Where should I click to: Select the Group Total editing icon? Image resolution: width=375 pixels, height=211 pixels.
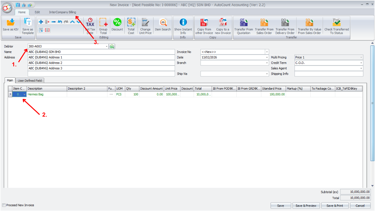pyautogui.click(x=103, y=24)
